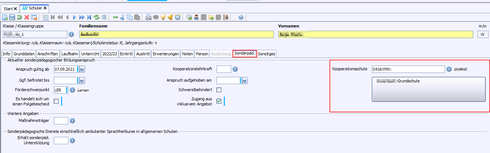
Task: Go to next record with blue arrow
Action: [x=75, y=17]
